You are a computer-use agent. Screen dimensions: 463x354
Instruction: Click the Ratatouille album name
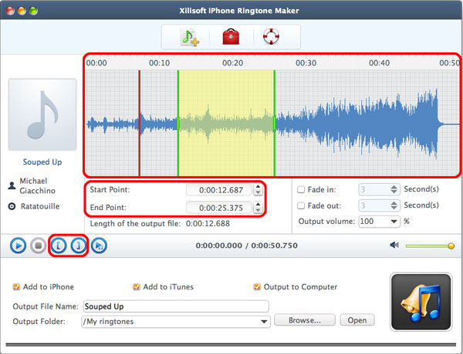coord(40,206)
